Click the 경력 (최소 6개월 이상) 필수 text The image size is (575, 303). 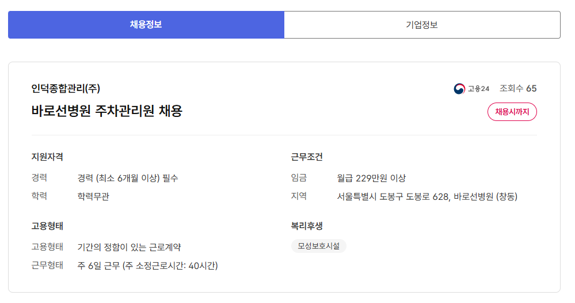point(128,178)
